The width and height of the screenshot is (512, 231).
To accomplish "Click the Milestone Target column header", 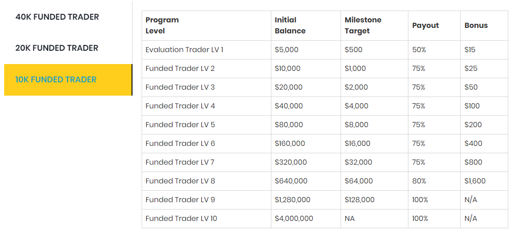I will [363, 26].
